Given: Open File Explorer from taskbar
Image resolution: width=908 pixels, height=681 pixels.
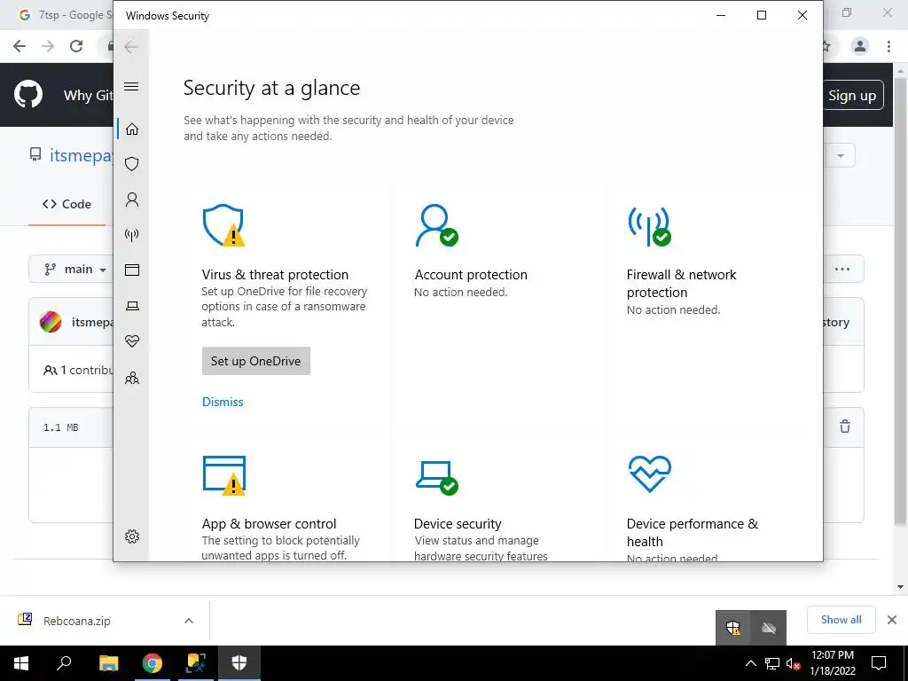Looking at the screenshot, I should (x=108, y=663).
